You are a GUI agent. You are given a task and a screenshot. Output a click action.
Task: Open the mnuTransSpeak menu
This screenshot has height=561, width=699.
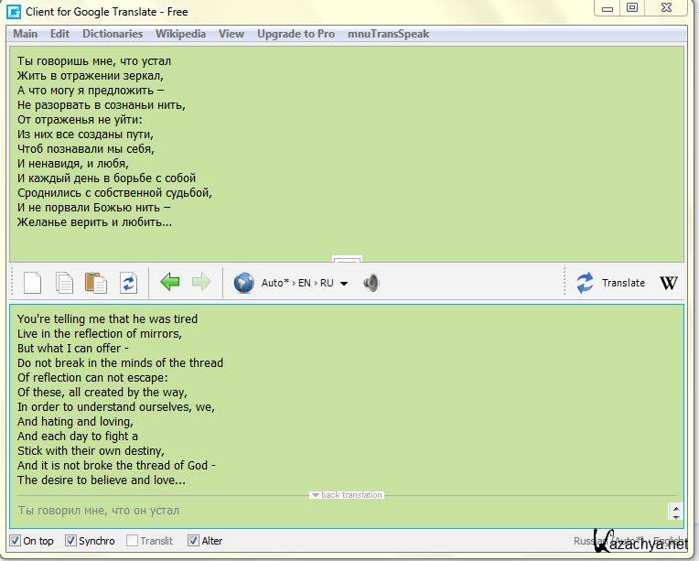tap(388, 34)
